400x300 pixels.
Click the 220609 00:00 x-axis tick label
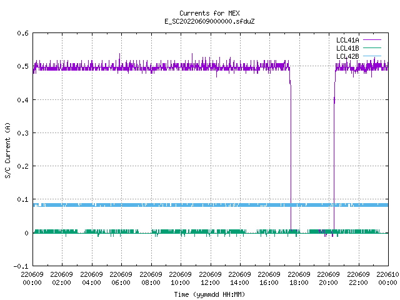coord(32,278)
